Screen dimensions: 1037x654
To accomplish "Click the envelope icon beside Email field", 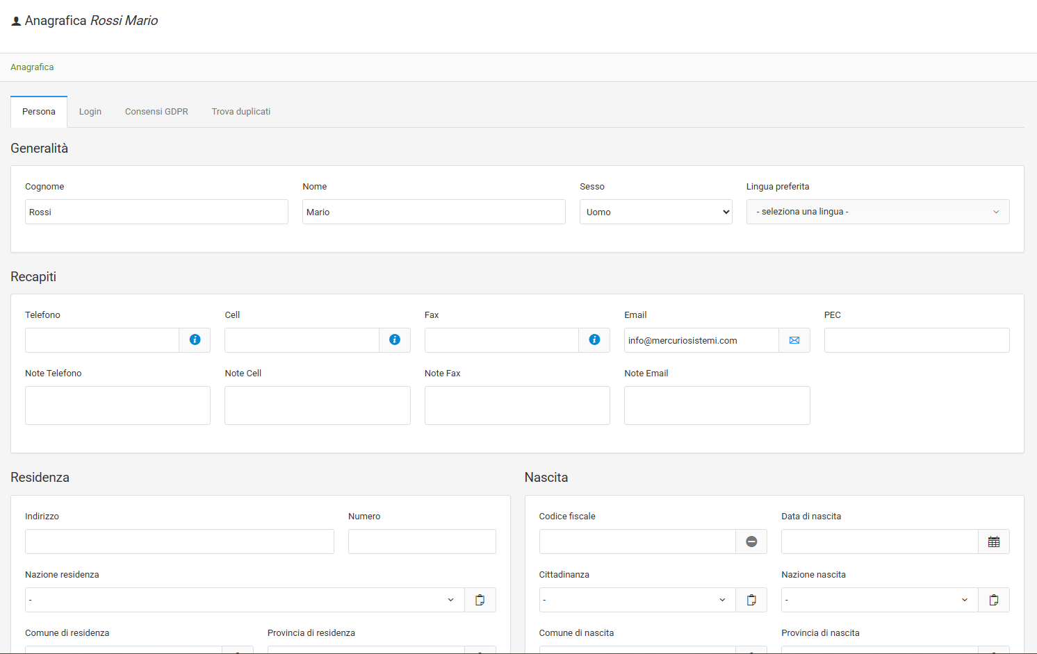I will 794,340.
